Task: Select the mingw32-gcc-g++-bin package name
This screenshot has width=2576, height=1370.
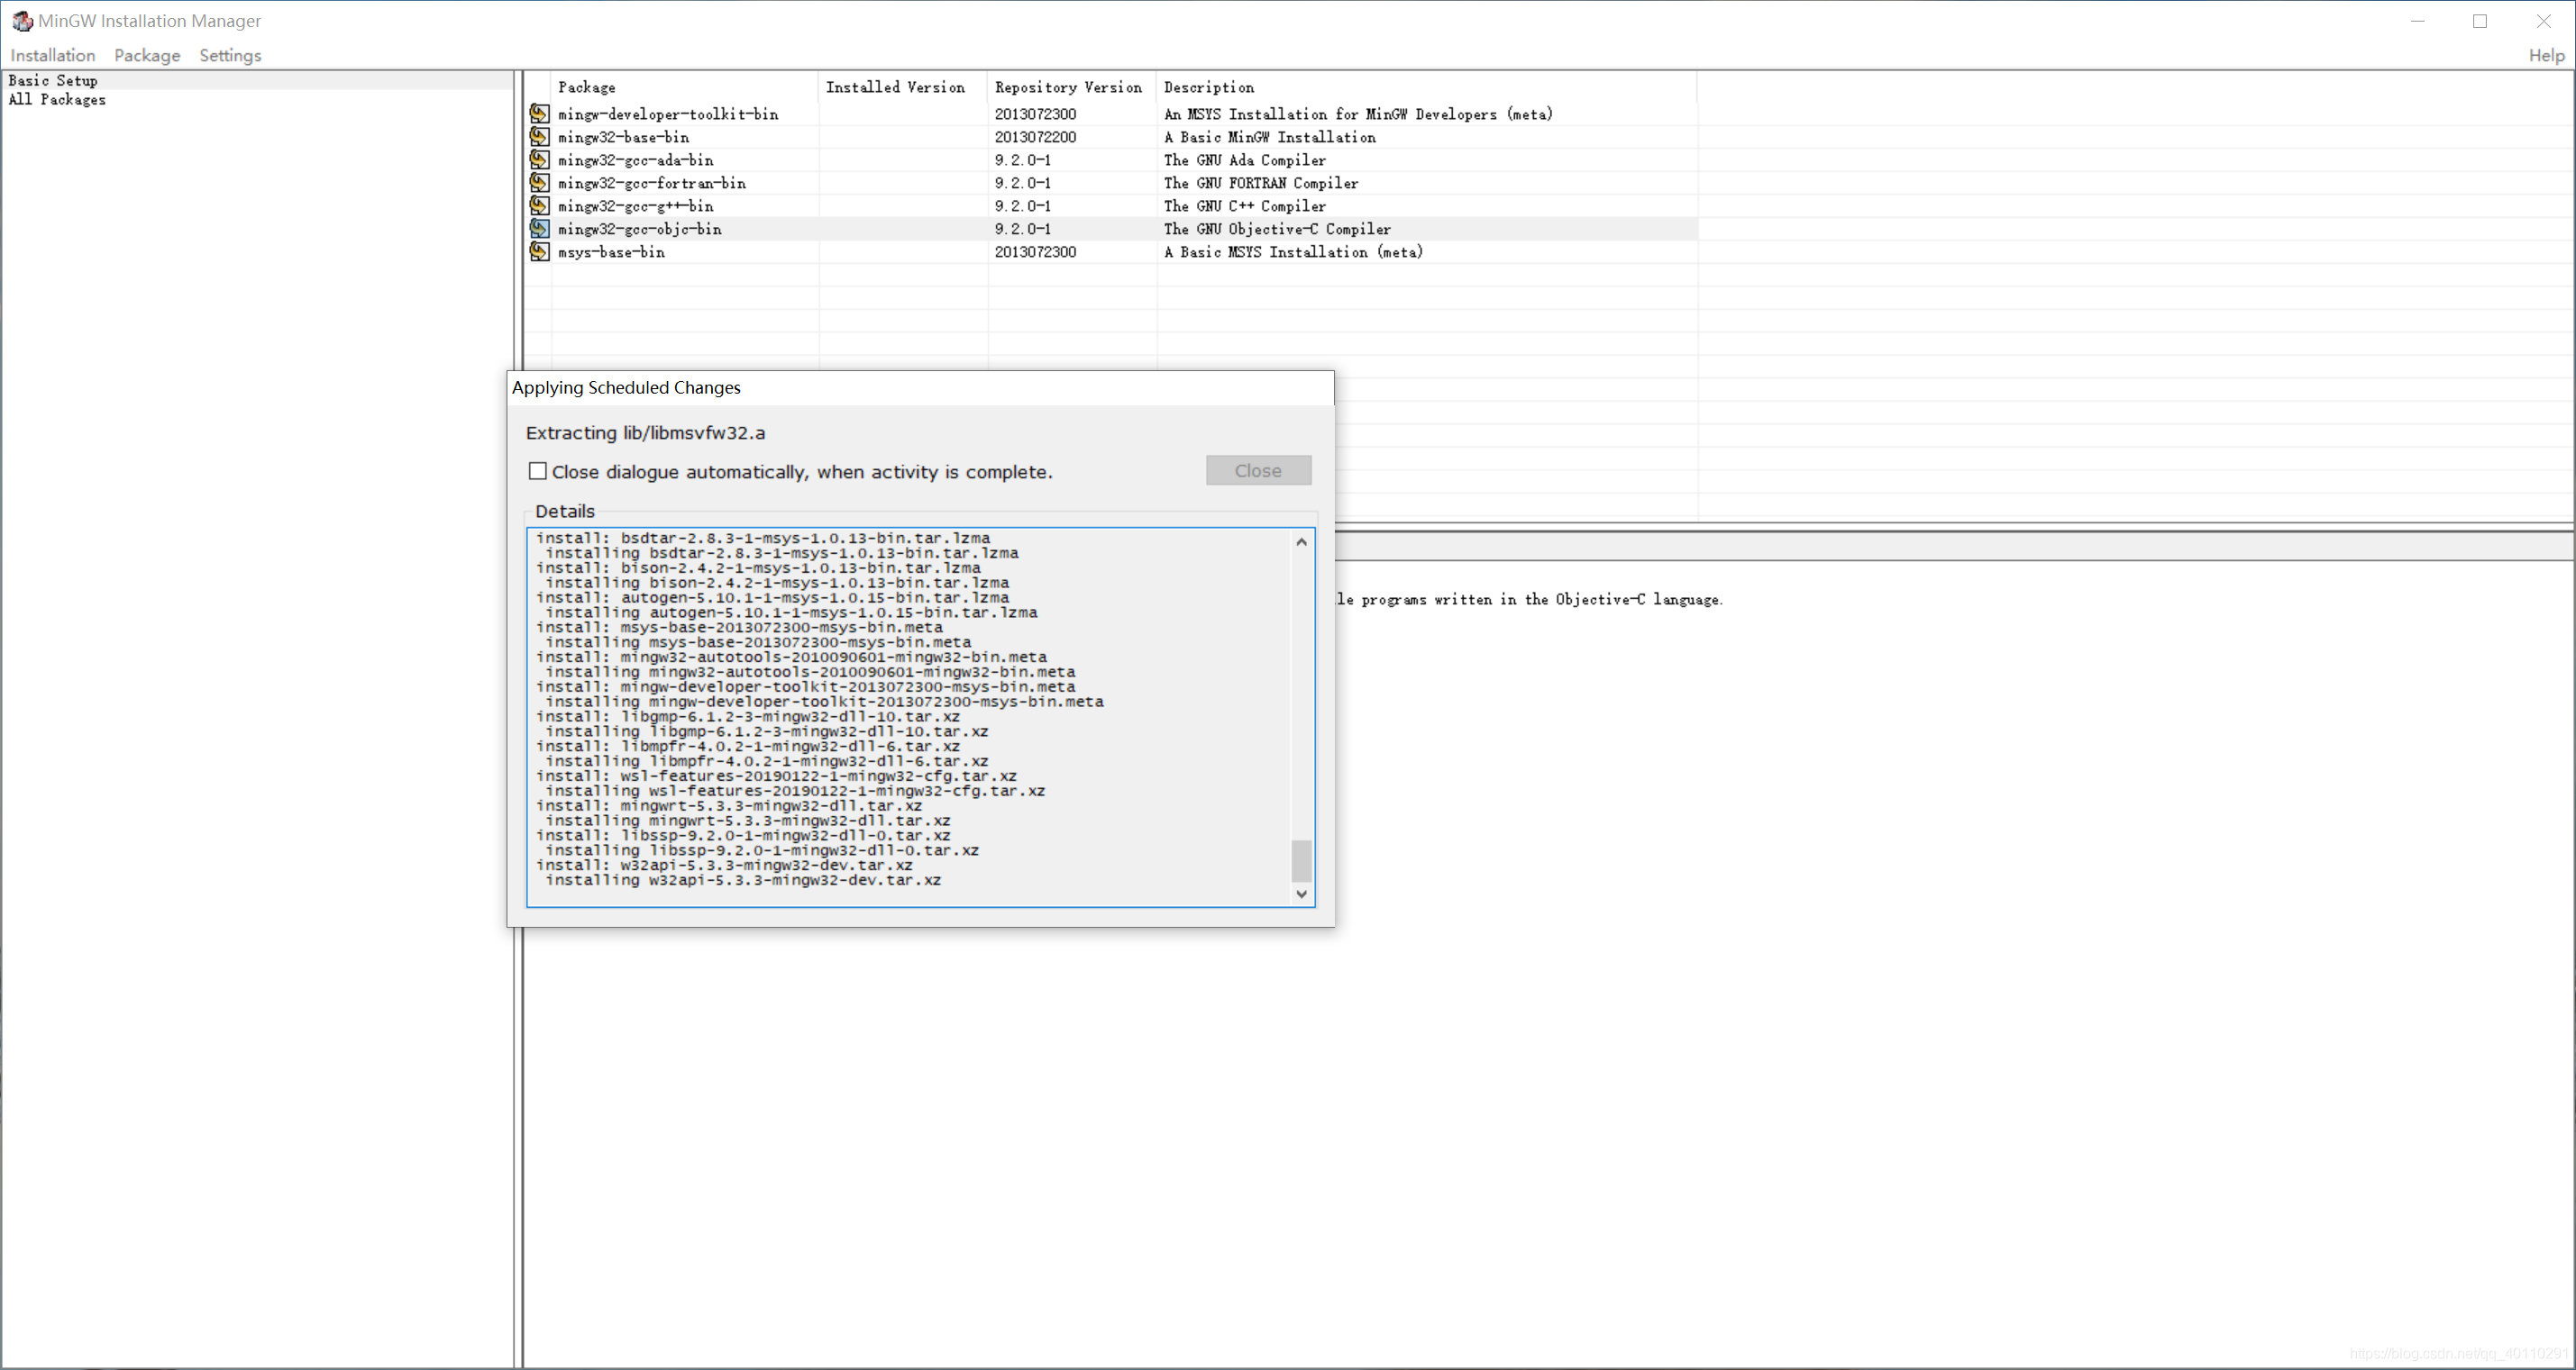Action: click(x=636, y=206)
